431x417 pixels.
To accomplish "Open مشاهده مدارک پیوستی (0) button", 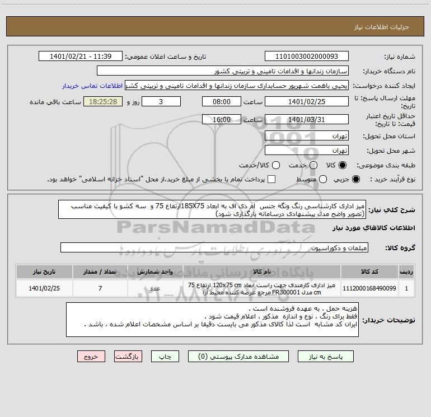I will pyautogui.click(x=238, y=357).
